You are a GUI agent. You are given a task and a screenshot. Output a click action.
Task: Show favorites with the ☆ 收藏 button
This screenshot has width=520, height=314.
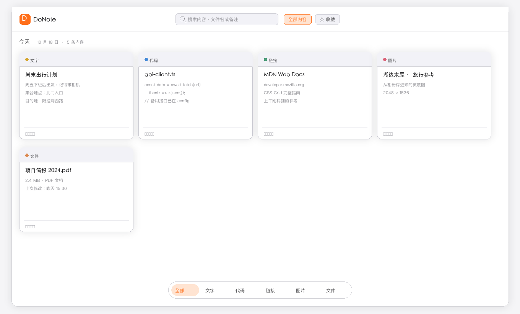327,19
